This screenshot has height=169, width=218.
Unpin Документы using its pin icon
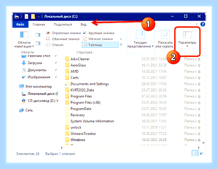[x=56, y=70]
